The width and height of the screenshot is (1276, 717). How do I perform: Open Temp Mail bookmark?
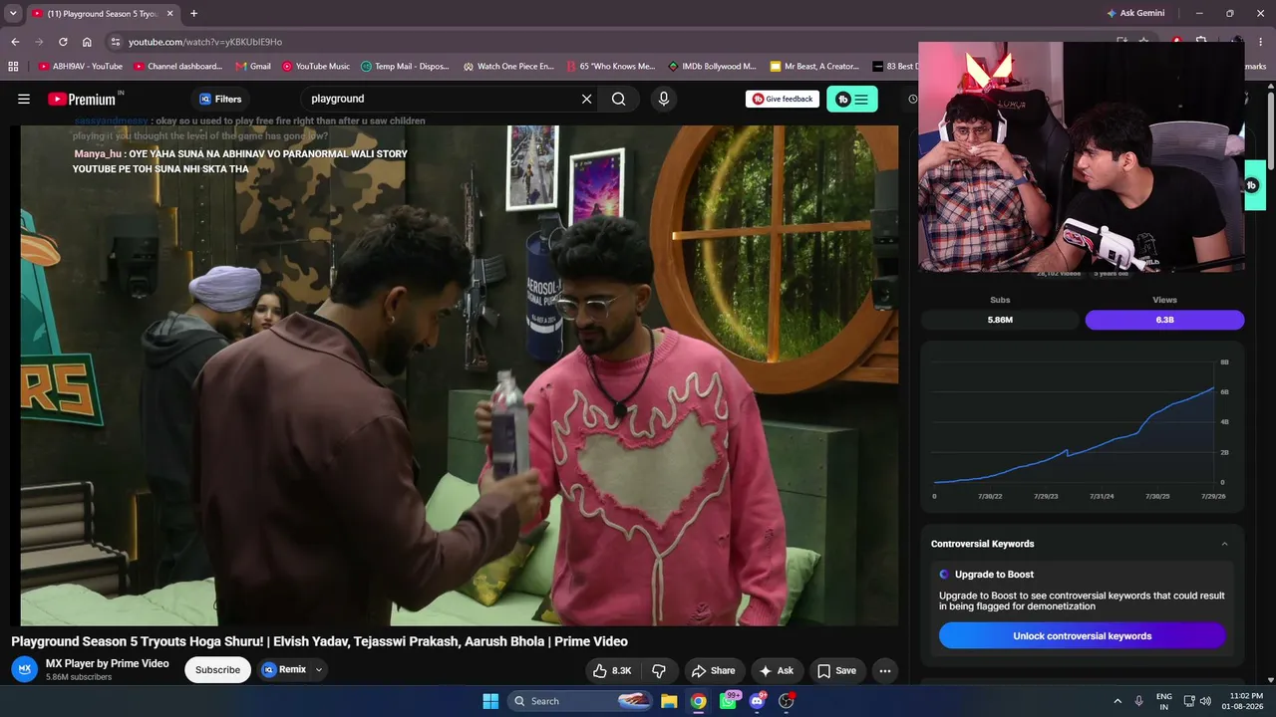[x=406, y=67]
